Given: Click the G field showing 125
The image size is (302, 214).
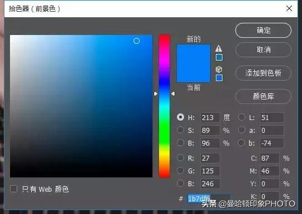Looking at the screenshot, I should point(210,171).
